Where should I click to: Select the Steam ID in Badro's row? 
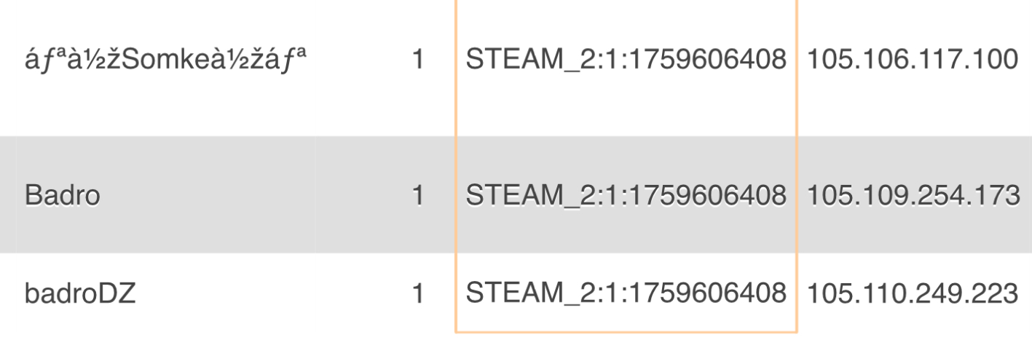click(626, 195)
